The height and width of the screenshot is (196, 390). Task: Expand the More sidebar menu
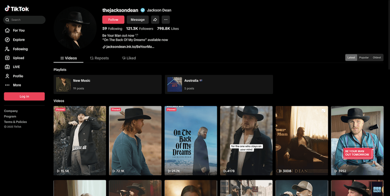coord(17,85)
